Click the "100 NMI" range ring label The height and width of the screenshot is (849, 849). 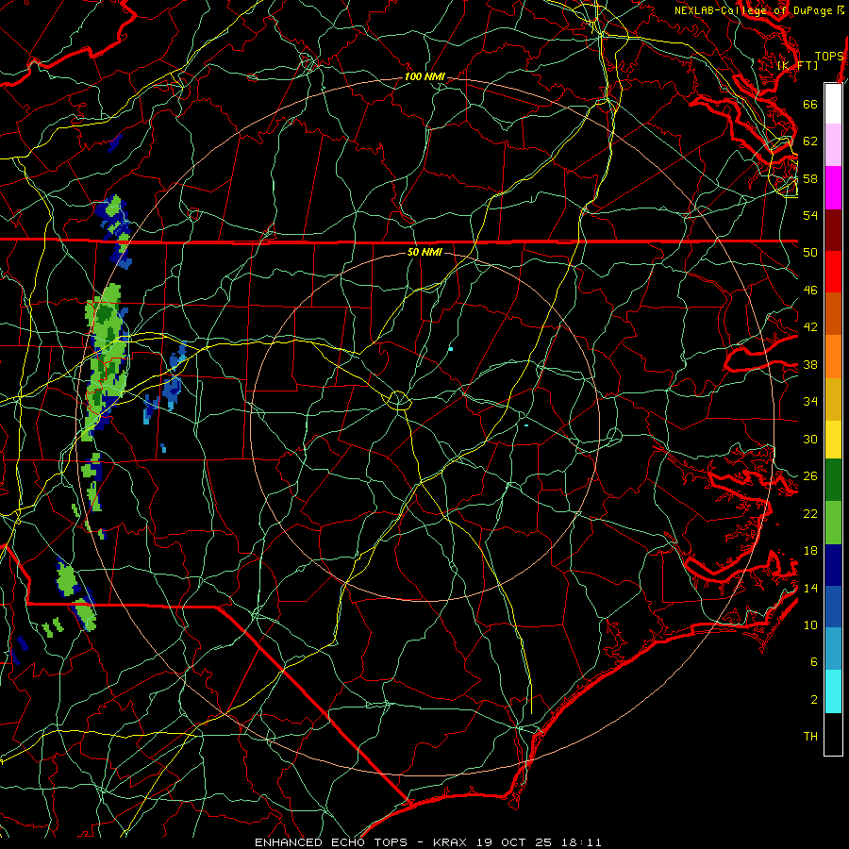click(424, 77)
